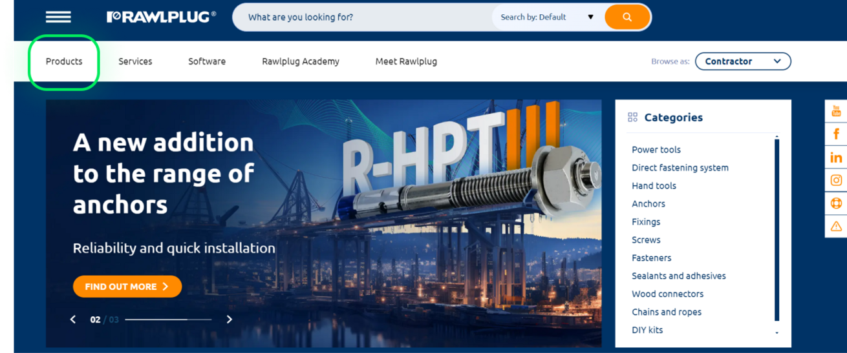Click the Rawlplug logo
The width and height of the screenshot is (847, 353).
tap(162, 17)
